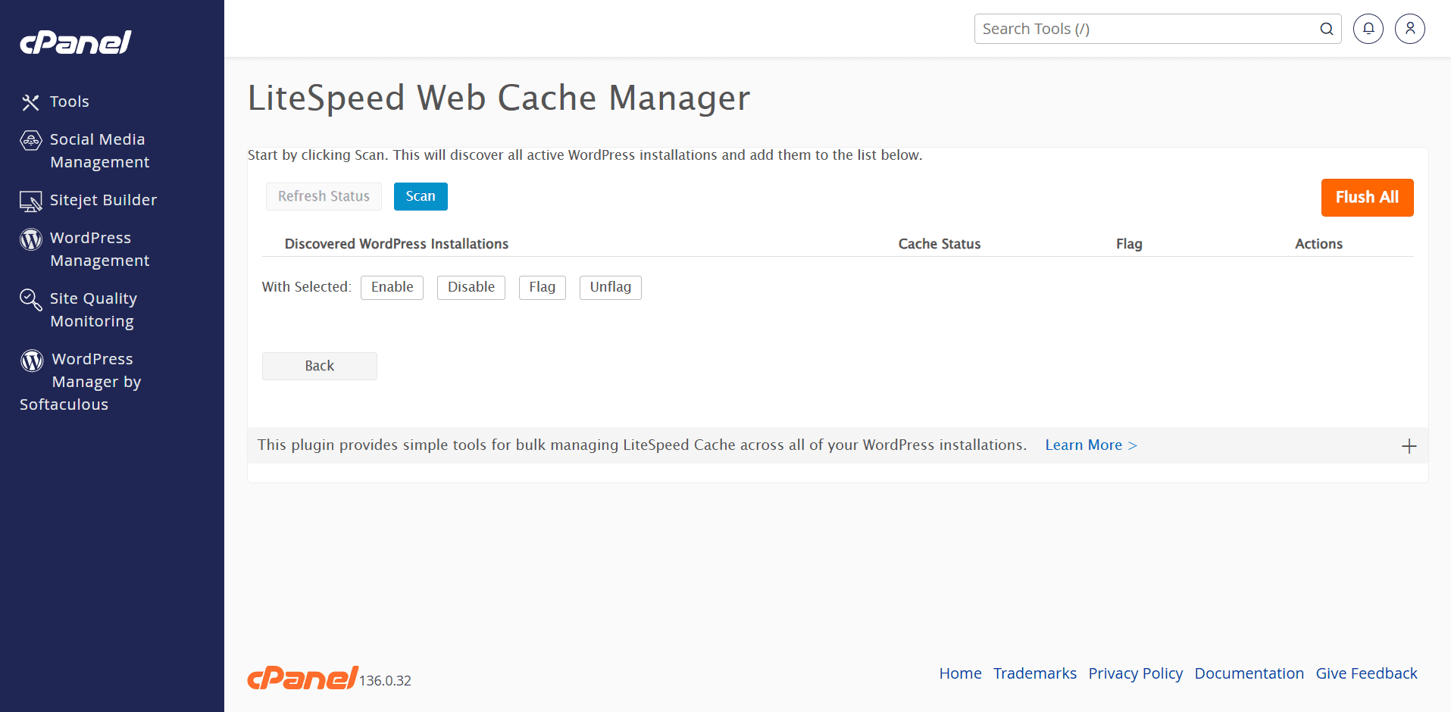The height and width of the screenshot is (712, 1451).
Task: Click Enable for selected installations
Action: coord(392,287)
